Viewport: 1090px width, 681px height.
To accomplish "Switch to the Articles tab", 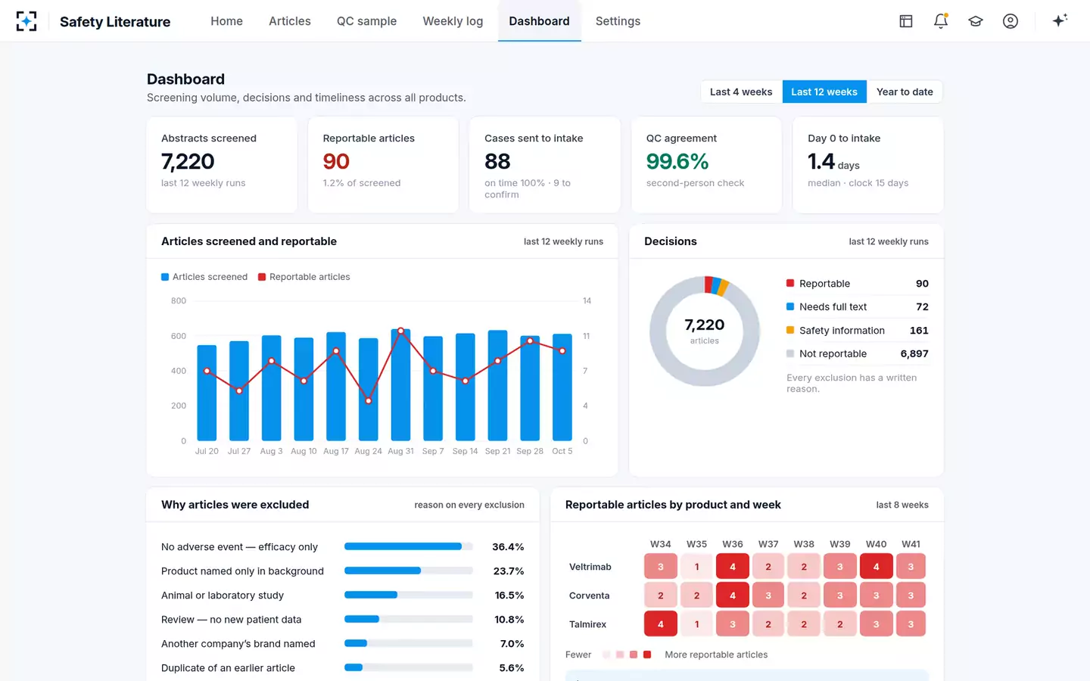I will [x=290, y=21].
